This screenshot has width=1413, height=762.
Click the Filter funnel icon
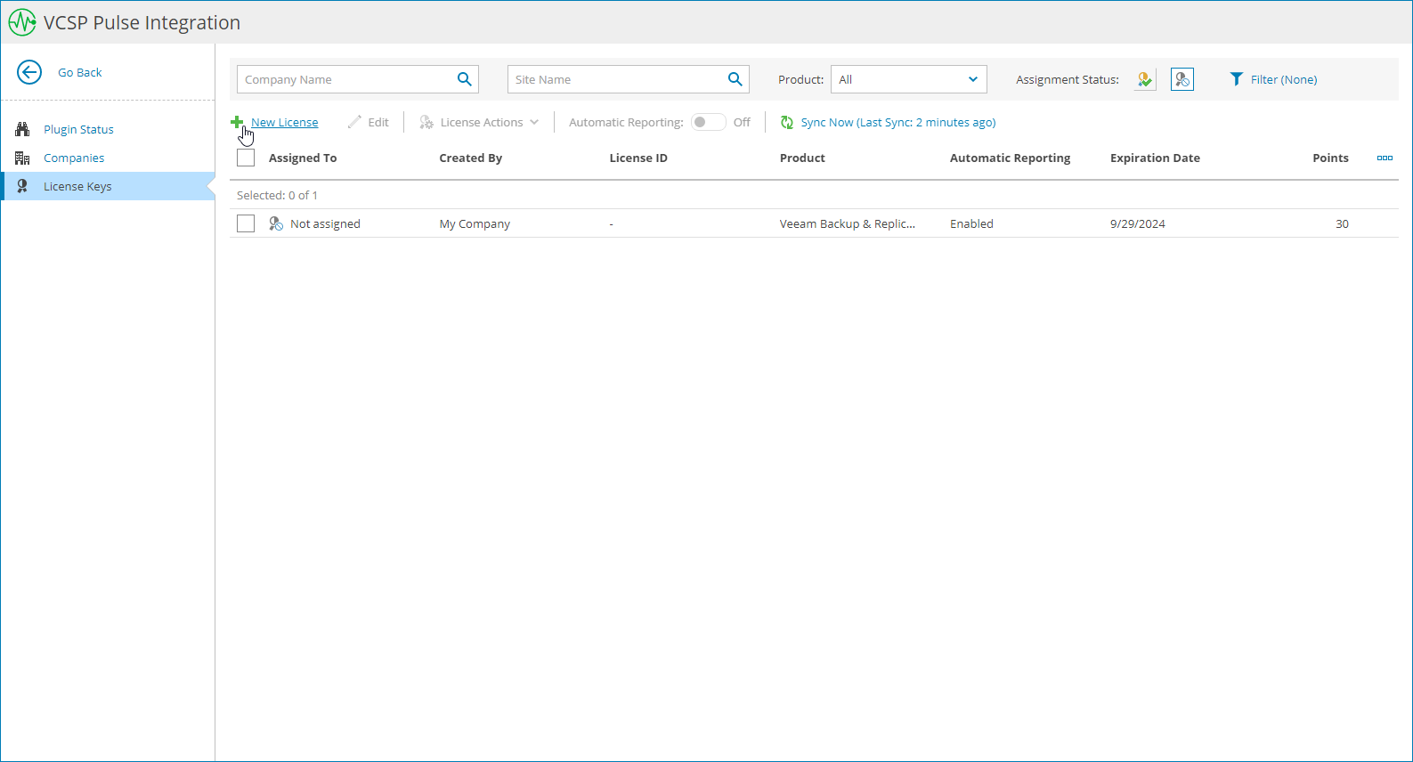tap(1236, 79)
